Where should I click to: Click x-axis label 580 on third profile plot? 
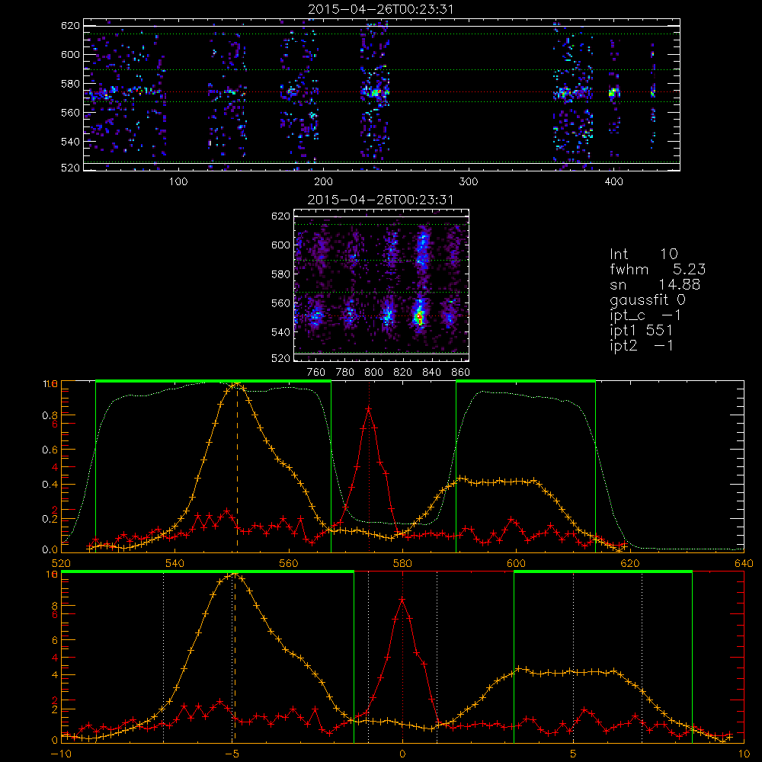tap(402, 563)
